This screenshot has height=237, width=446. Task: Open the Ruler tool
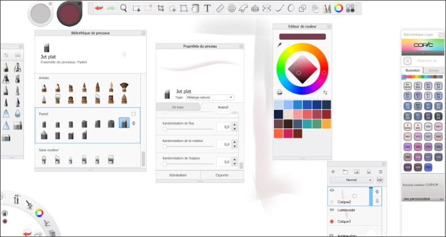tap(220, 8)
